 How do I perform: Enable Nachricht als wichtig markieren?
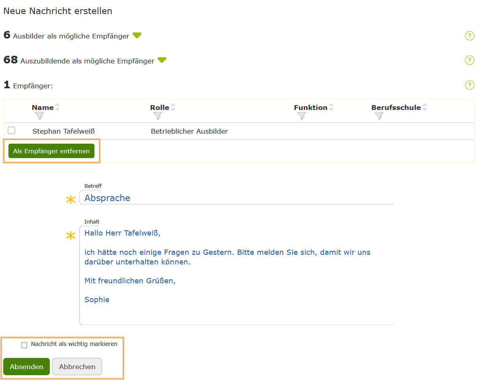(x=24, y=344)
